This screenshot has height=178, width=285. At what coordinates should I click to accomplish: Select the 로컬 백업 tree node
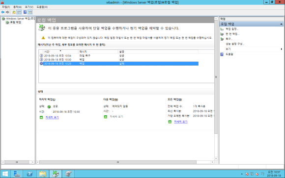point(15,23)
